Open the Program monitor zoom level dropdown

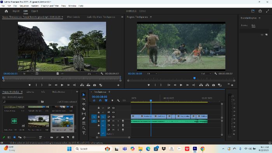pyautogui.click(x=152, y=74)
